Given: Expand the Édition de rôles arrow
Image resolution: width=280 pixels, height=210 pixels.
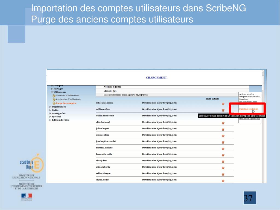Looking at the screenshot, I should point(50,120).
